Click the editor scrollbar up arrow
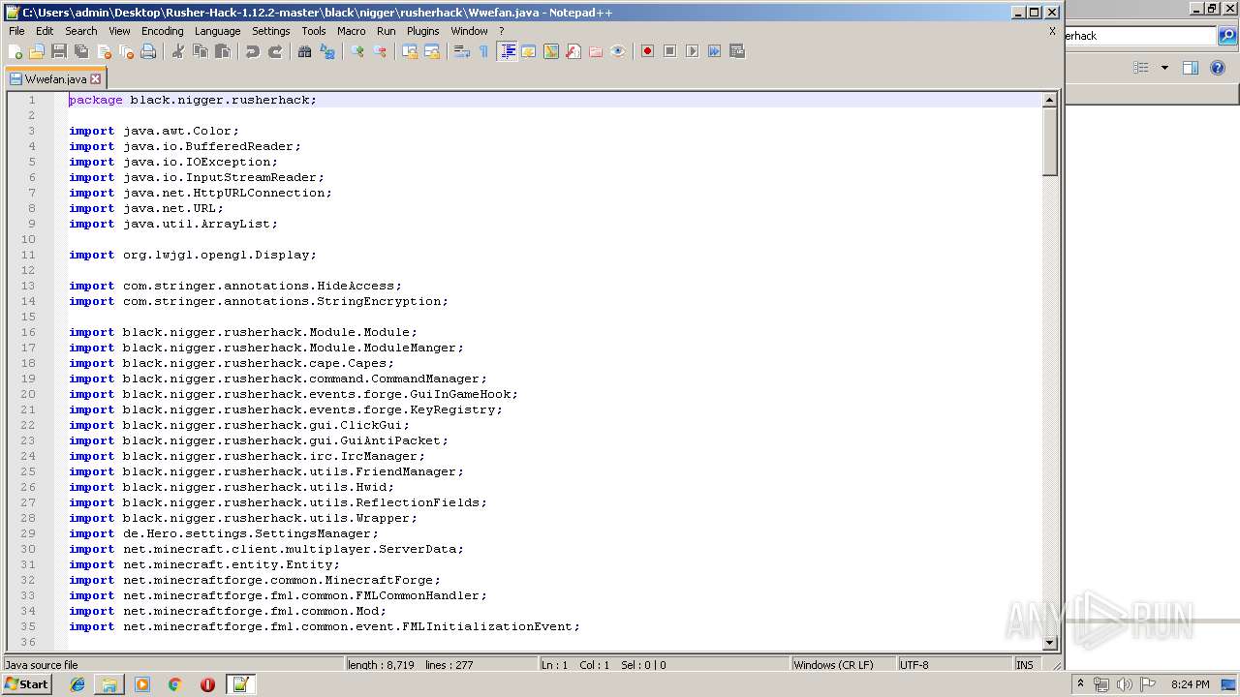Viewport: 1240px width, 697px height. (1049, 100)
